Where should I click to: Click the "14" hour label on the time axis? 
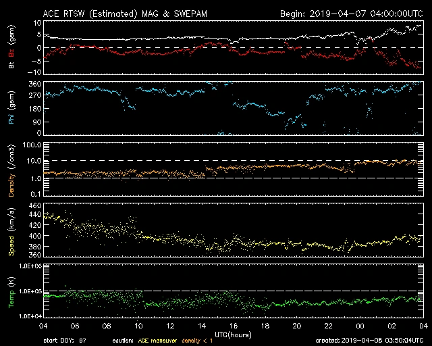(x=202, y=326)
